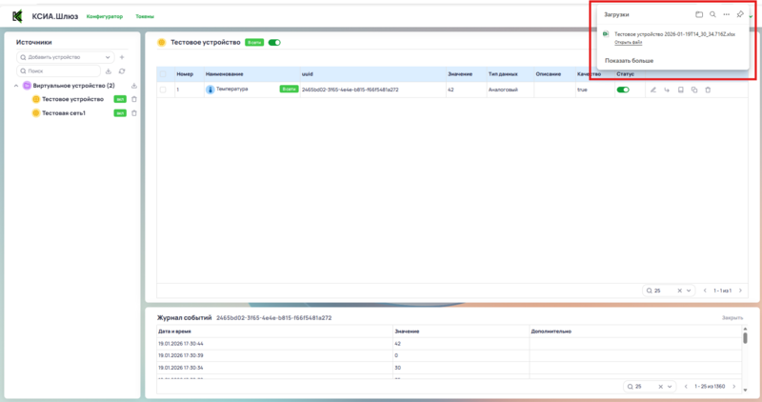This screenshot has width=762, height=402.
Task: Delete the Температура row with trash icon
Action: (x=708, y=90)
